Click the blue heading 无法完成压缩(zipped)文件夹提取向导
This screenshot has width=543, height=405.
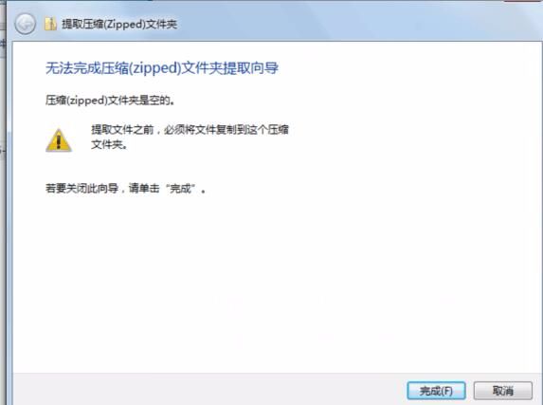point(162,68)
